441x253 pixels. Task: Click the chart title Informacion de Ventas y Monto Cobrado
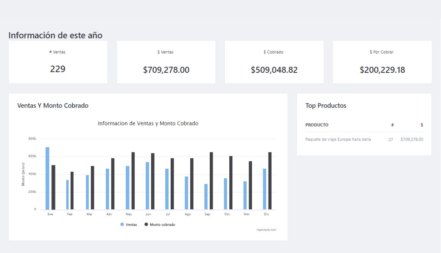tap(149, 123)
